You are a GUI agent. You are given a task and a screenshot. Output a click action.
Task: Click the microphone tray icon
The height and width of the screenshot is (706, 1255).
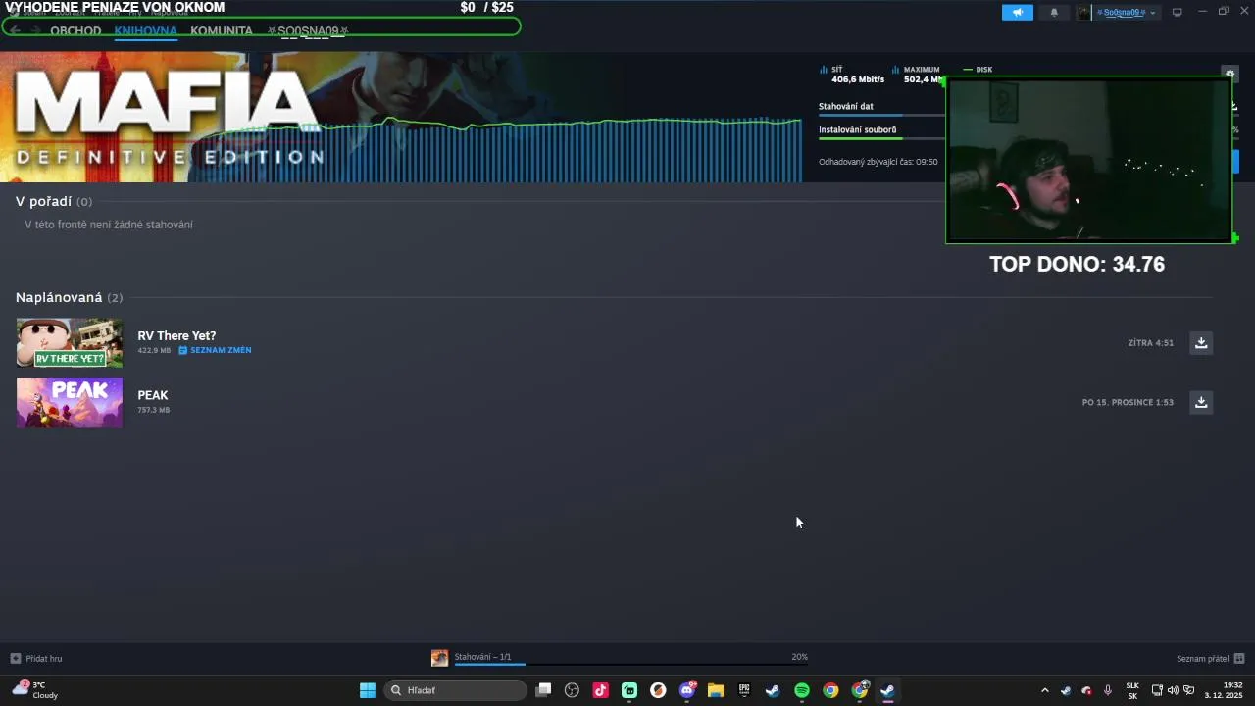point(1108,690)
